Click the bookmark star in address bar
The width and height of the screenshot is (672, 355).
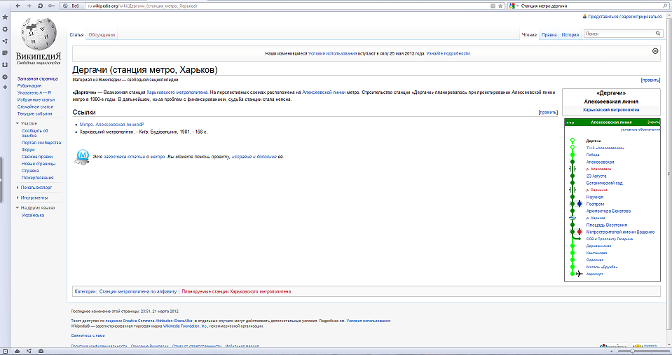click(500, 6)
